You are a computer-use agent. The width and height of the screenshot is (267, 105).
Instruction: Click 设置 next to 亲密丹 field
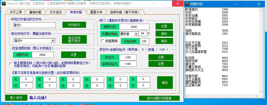tap(161, 57)
